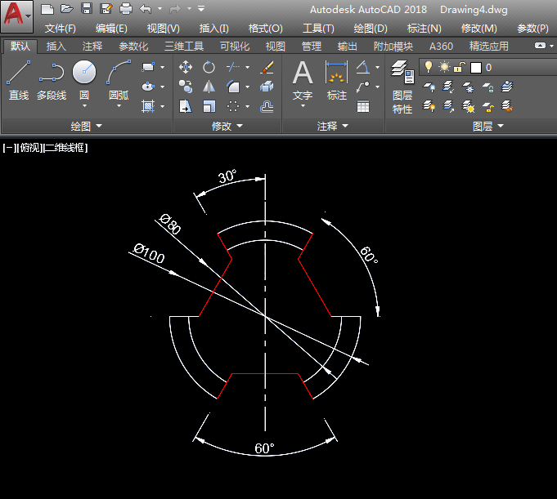The image size is (557, 499).
Task: Click the Dimension (标注) tool
Action: pos(336,80)
